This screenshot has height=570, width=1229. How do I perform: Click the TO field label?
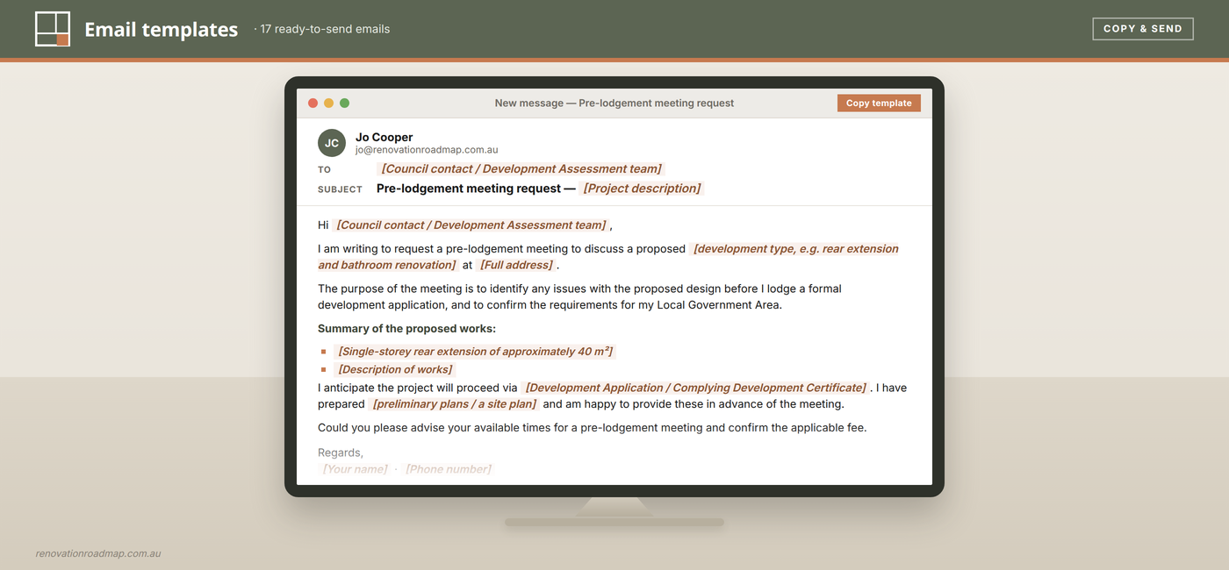[325, 169]
